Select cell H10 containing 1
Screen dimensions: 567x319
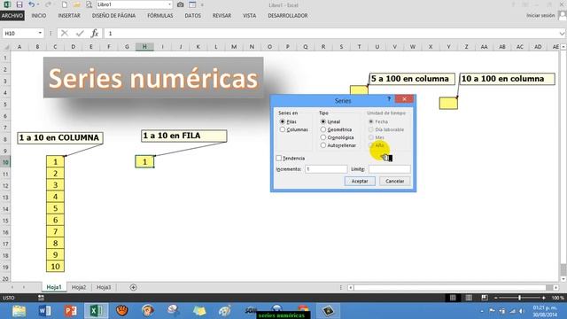click(144, 161)
